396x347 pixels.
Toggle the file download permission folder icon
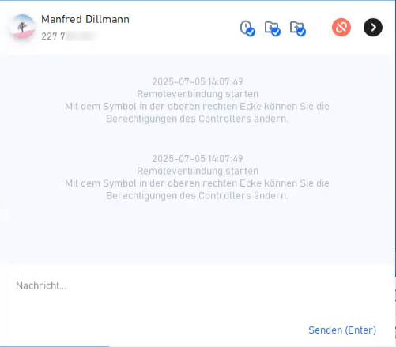(273, 28)
